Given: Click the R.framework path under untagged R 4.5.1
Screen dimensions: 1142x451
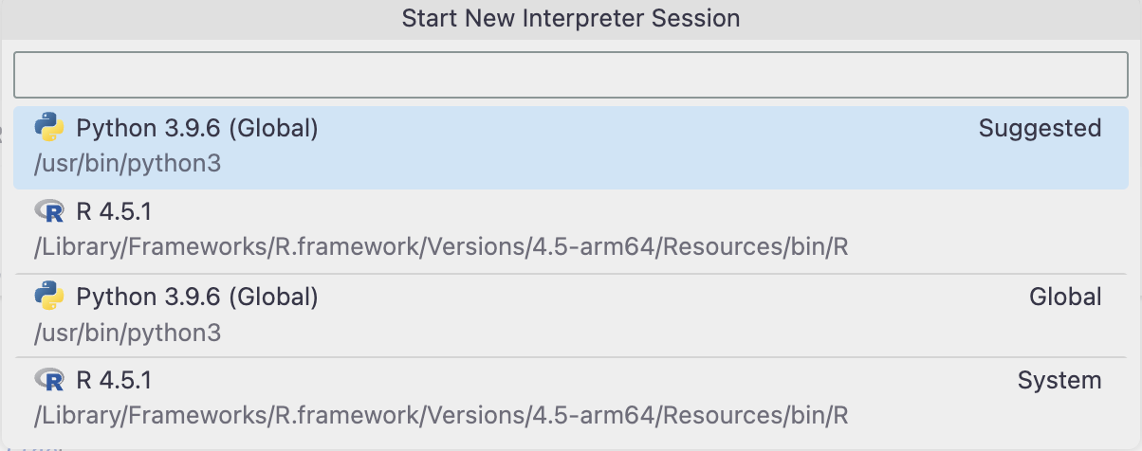Looking at the screenshot, I should (x=441, y=248).
